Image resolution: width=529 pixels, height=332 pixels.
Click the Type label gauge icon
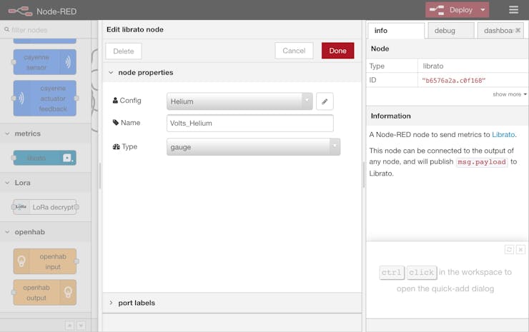pyautogui.click(x=116, y=146)
